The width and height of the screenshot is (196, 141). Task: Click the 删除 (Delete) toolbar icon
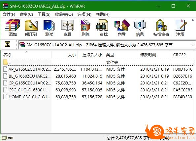[85, 28]
